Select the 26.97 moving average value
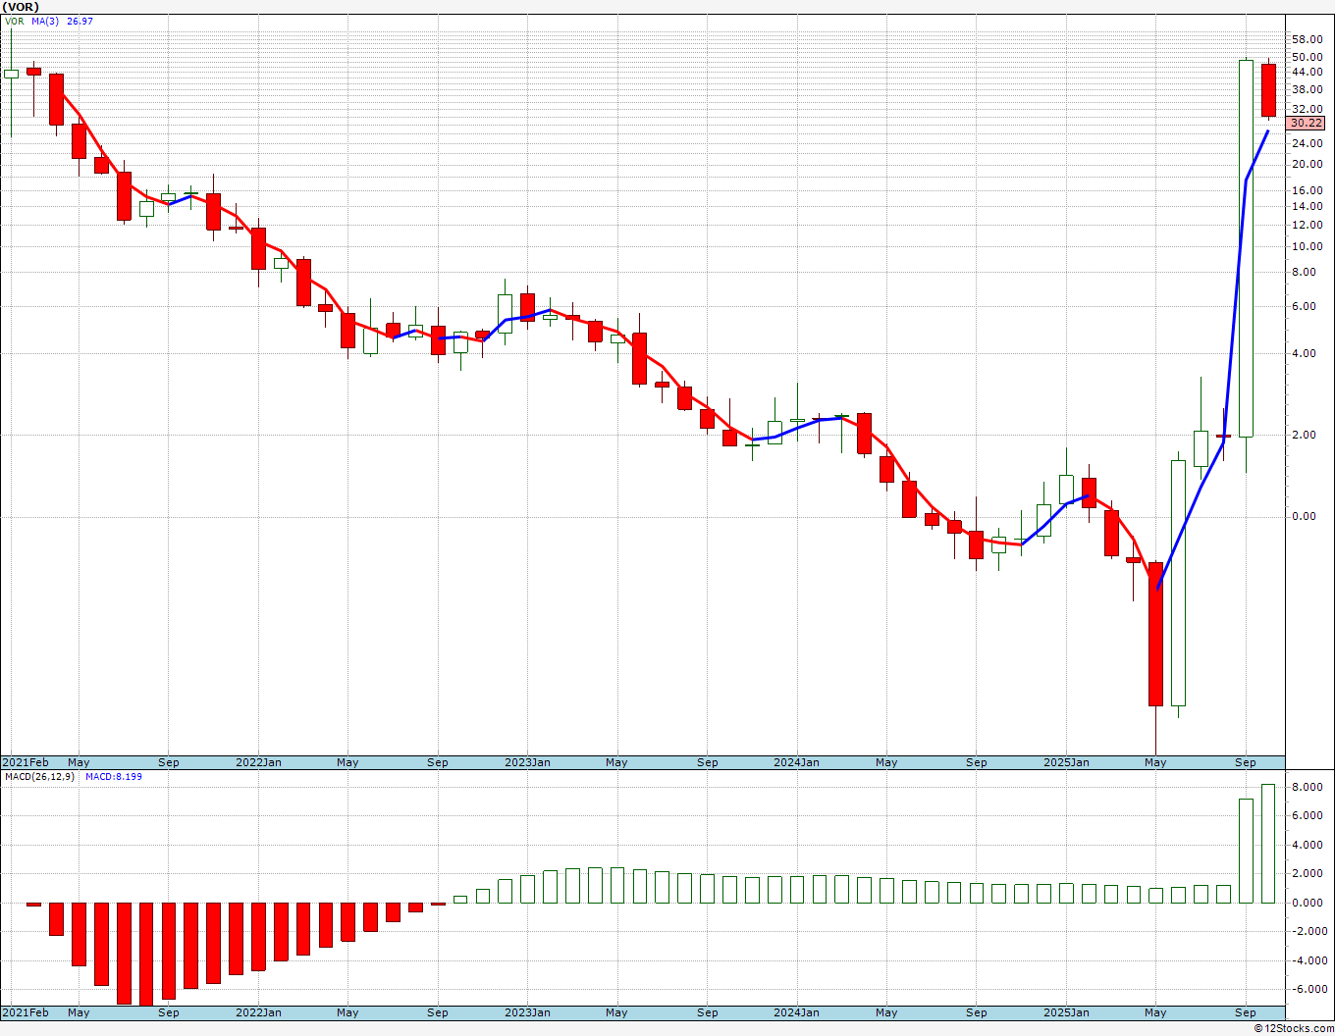The height and width of the screenshot is (1036, 1335). [x=80, y=21]
